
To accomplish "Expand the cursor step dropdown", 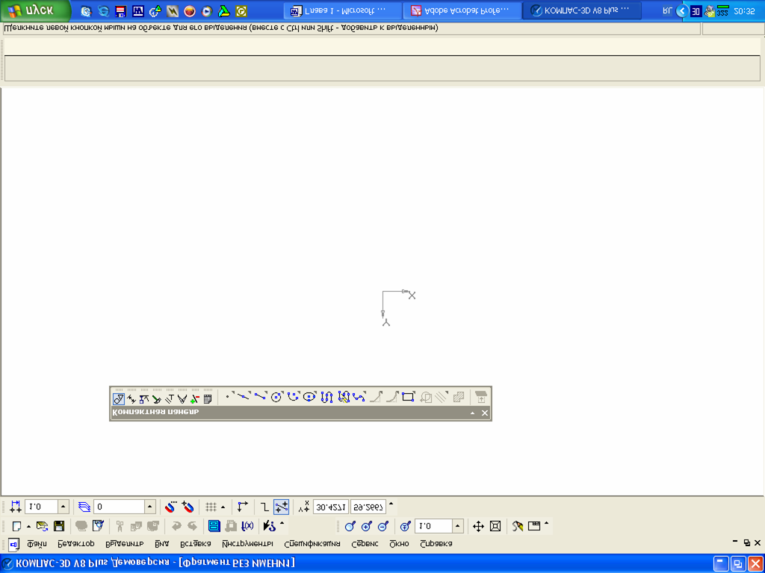I will point(64,507).
